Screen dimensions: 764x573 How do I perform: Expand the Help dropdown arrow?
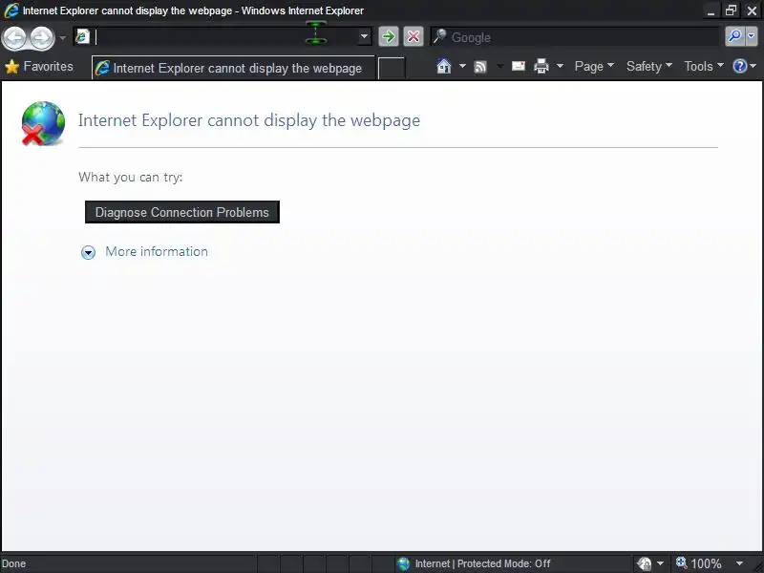(x=753, y=66)
